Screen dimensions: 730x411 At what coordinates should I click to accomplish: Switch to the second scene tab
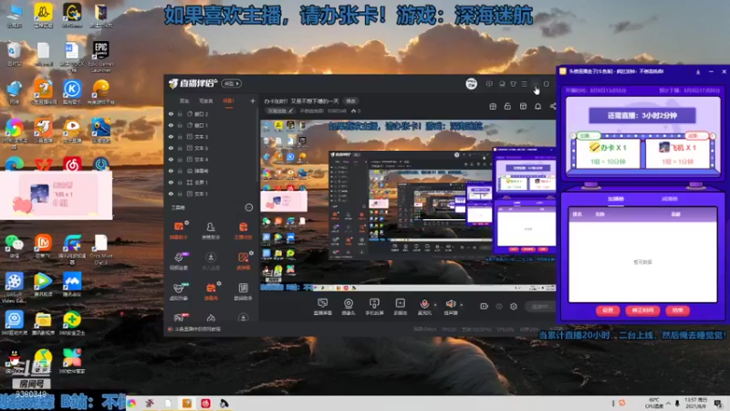pos(205,100)
